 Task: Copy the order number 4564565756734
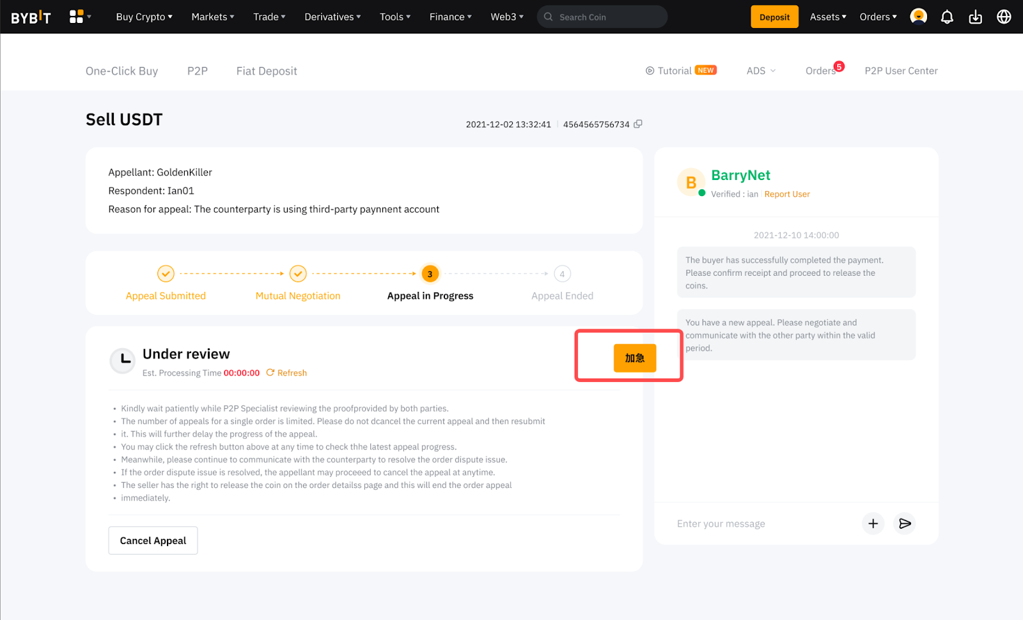(x=637, y=124)
